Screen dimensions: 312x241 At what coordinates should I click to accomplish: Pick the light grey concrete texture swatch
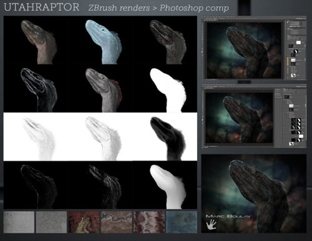pos(19,222)
